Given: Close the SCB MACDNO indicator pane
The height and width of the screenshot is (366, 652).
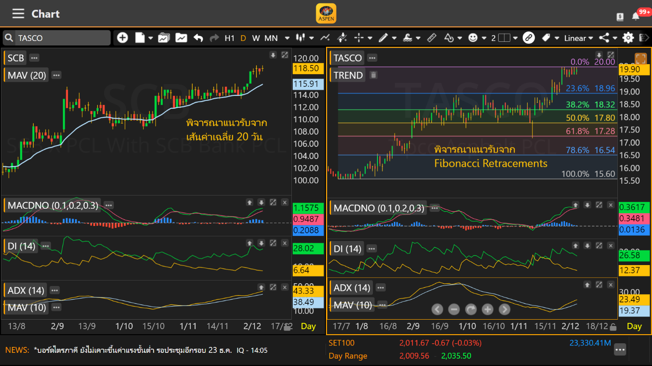Looking at the screenshot, I should tap(285, 202).
